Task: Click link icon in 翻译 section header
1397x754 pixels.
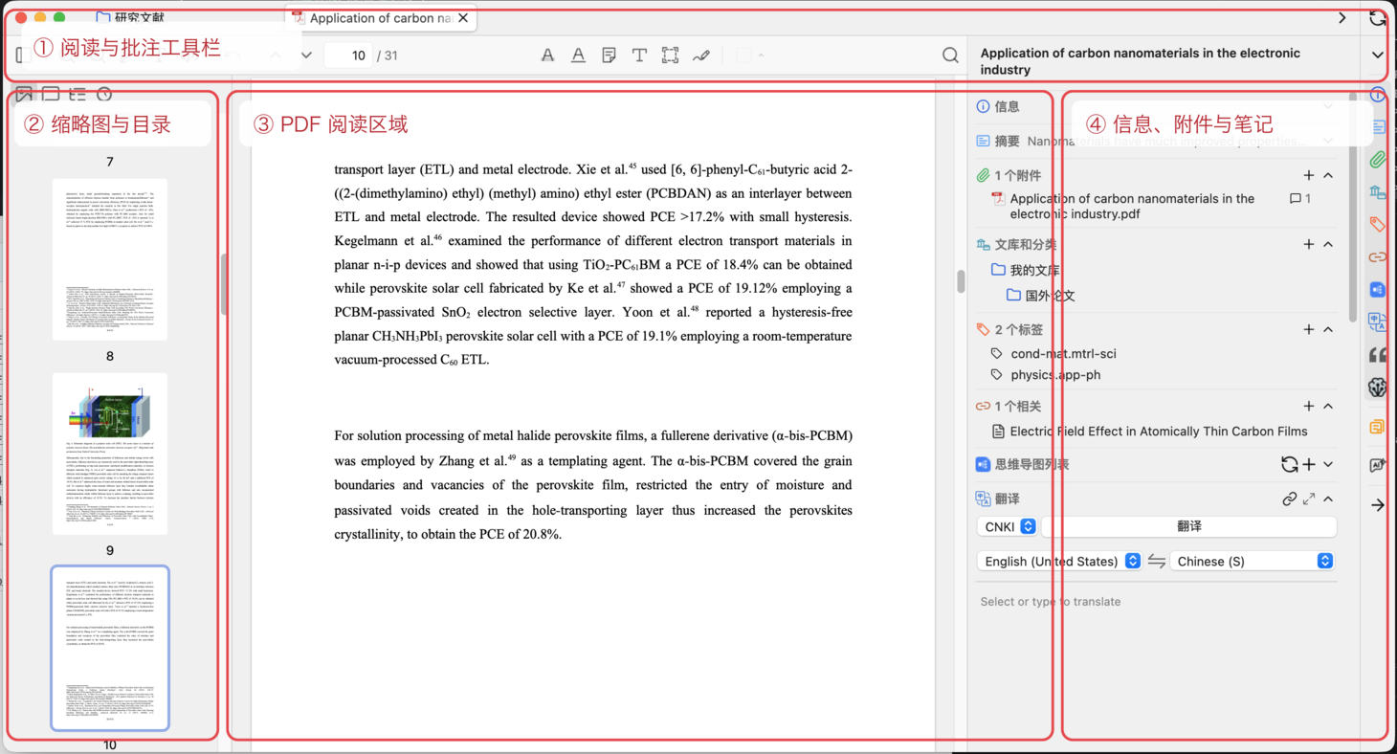Action: [x=1290, y=499]
